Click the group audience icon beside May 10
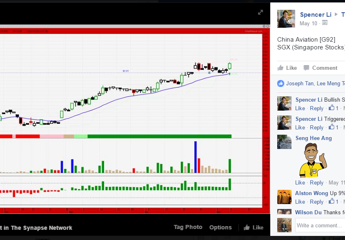The height and width of the screenshot is (240, 345). click(325, 23)
